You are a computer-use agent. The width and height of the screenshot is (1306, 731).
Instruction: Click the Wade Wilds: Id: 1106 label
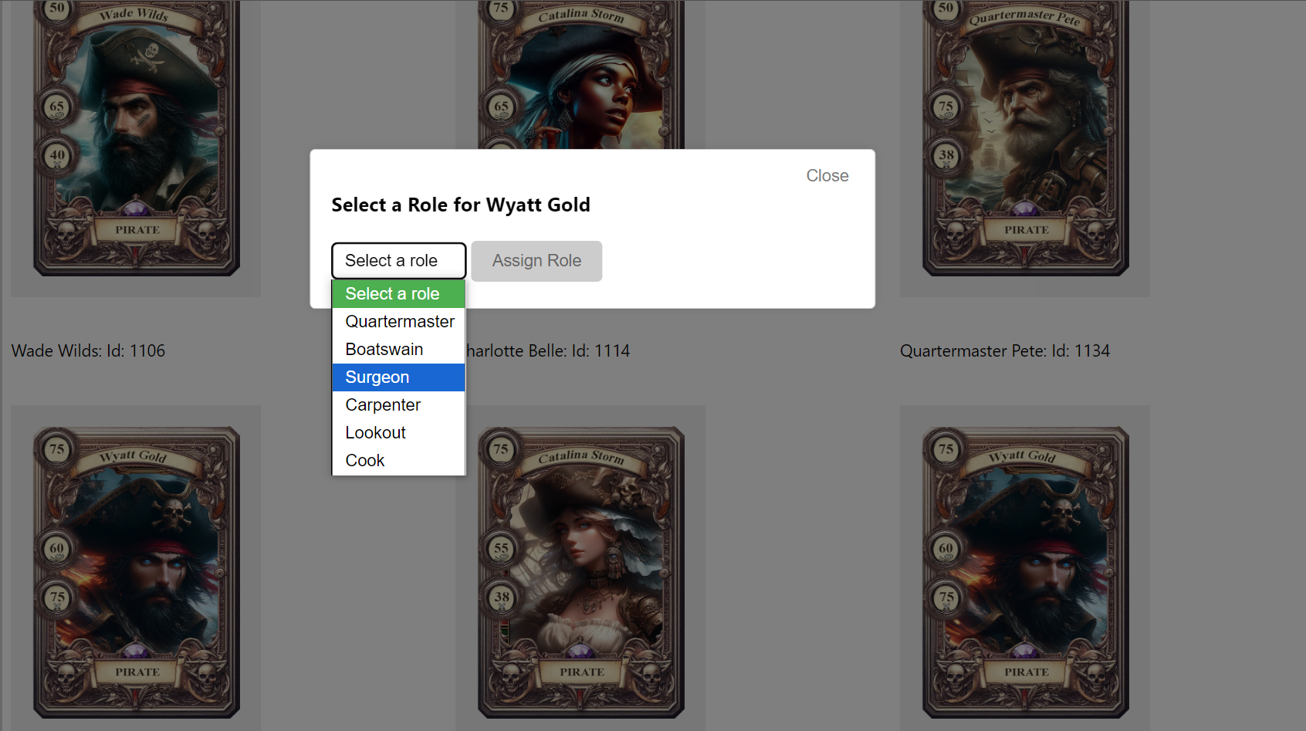(x=88, y=351)
